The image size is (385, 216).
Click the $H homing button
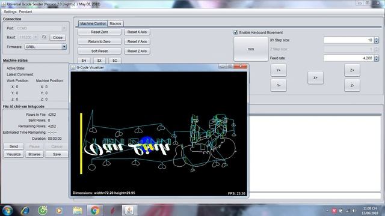point(84,60)
